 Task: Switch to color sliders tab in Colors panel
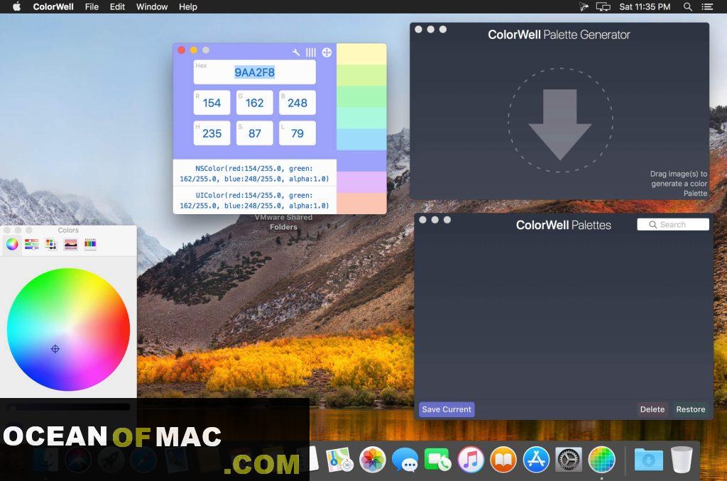tap(31, 244)
